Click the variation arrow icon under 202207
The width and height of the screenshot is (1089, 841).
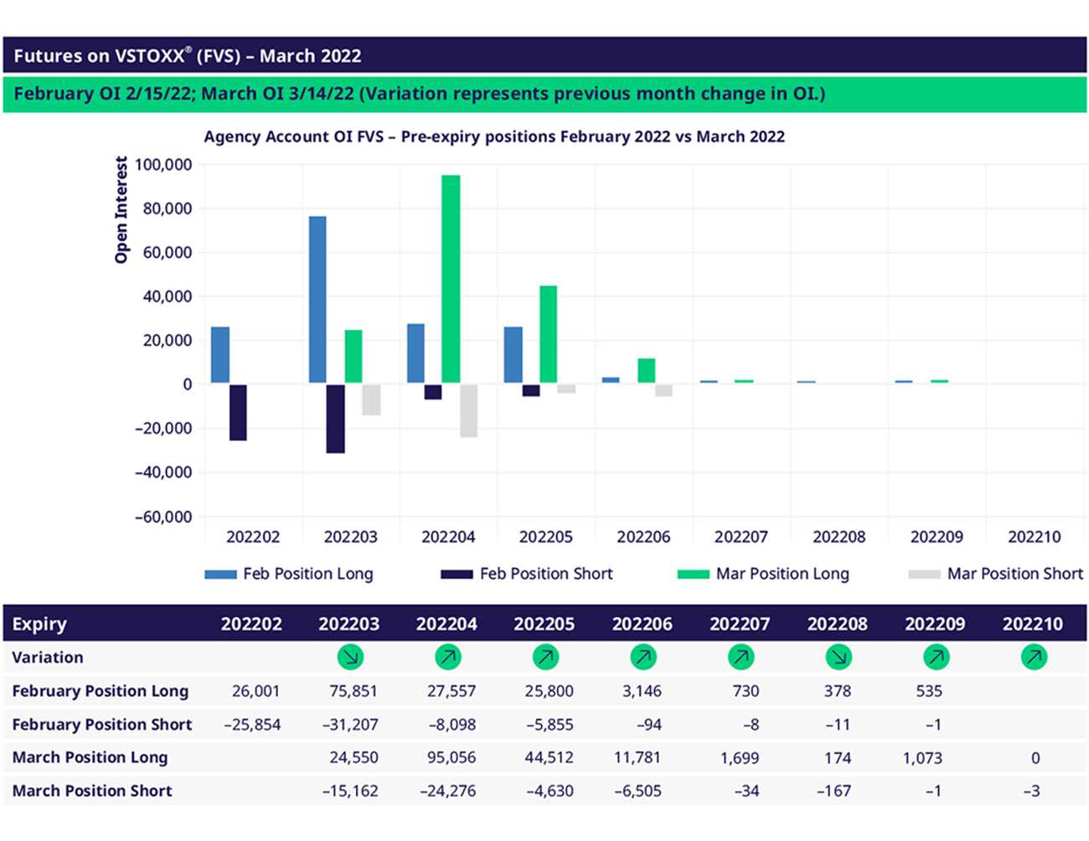(741, 658)
